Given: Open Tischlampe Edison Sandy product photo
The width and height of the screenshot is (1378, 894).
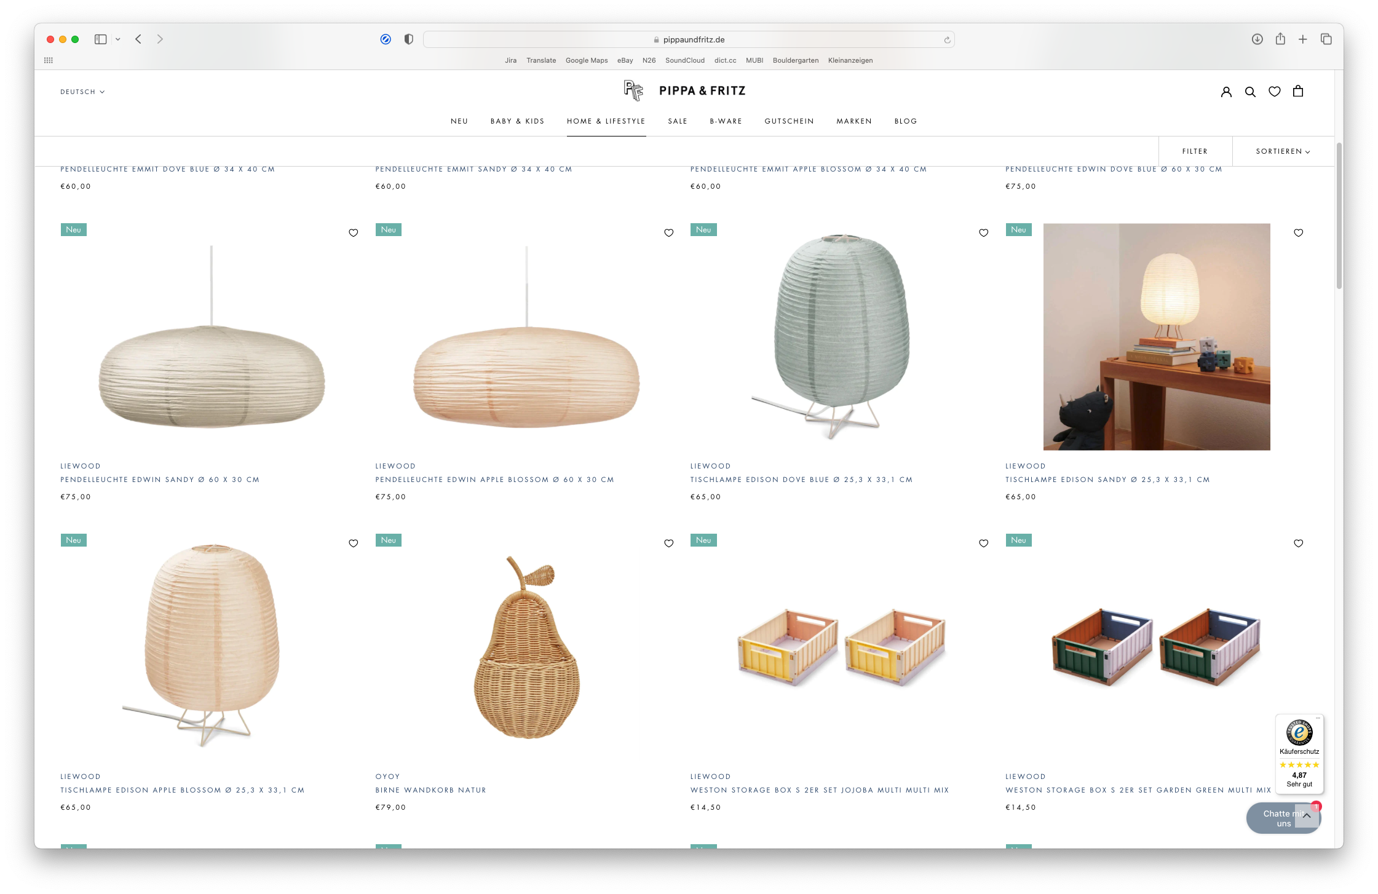Looking at the screenshot, I should point(1156,336).
